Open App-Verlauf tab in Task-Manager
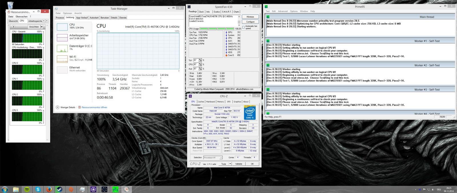The width and height of the screenshot is (457, 193). [x=82, y=18]
